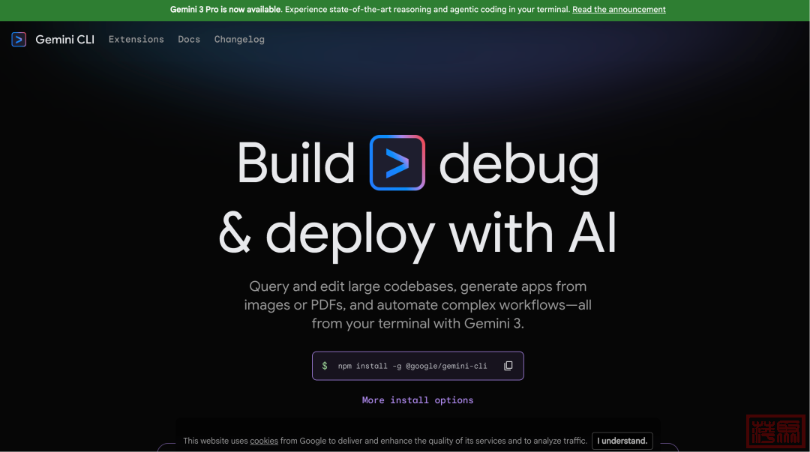Open the Extensions nav item
Viewport: 810px width, 452px height.
[136, 40]
